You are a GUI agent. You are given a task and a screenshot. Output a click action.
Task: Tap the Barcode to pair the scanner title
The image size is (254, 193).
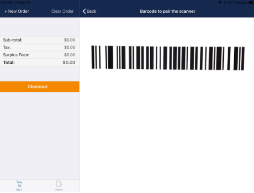click(x=168, y=11)
